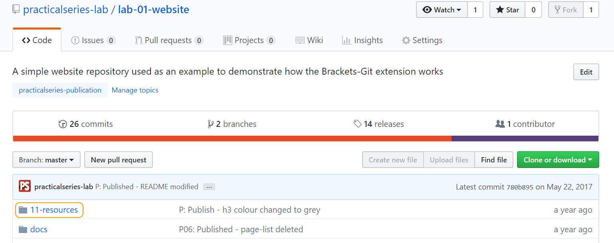The height and width of the screenshot is (243, 614).
Task: Click the contributor people icon
Action: 500,124
